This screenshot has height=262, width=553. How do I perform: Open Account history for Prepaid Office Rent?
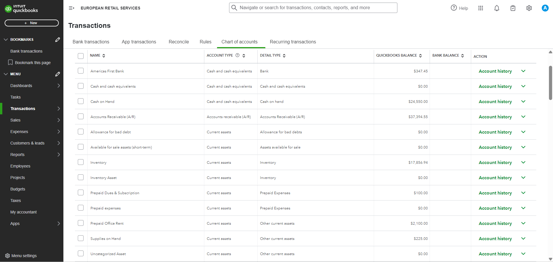pyautogui.click(x=495, y=223)
